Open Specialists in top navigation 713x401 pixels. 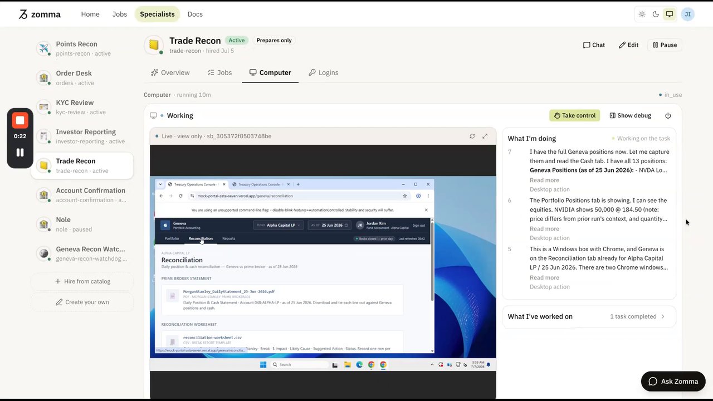coord(157,14)
